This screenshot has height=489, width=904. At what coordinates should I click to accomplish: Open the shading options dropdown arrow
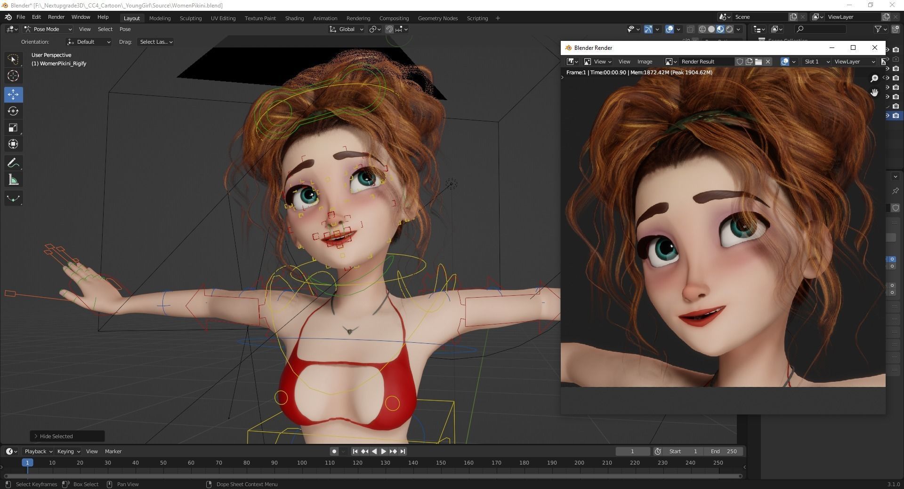[x=739, y=29]
